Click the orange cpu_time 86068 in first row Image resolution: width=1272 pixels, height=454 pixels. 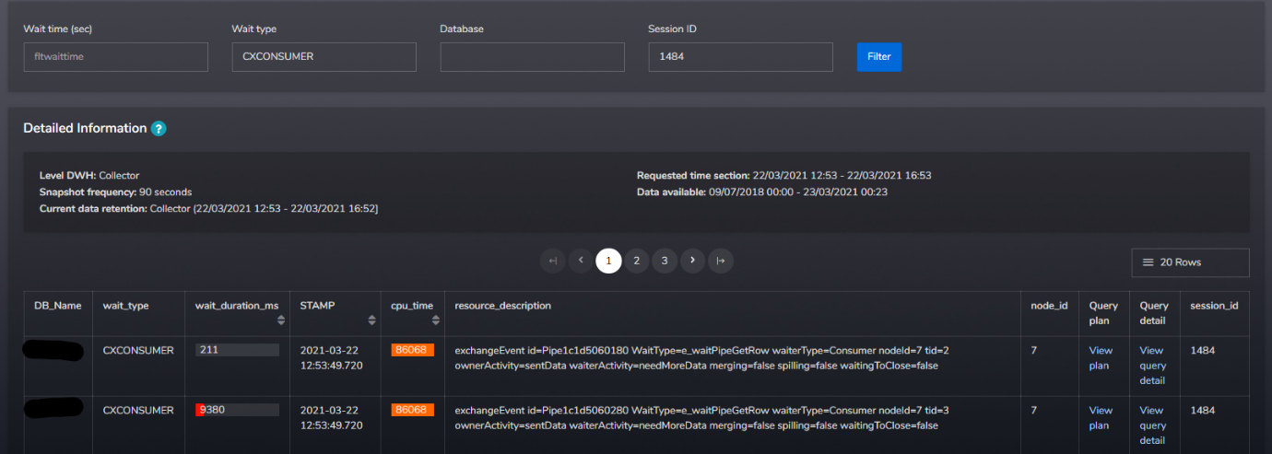(x=412, y=350)
